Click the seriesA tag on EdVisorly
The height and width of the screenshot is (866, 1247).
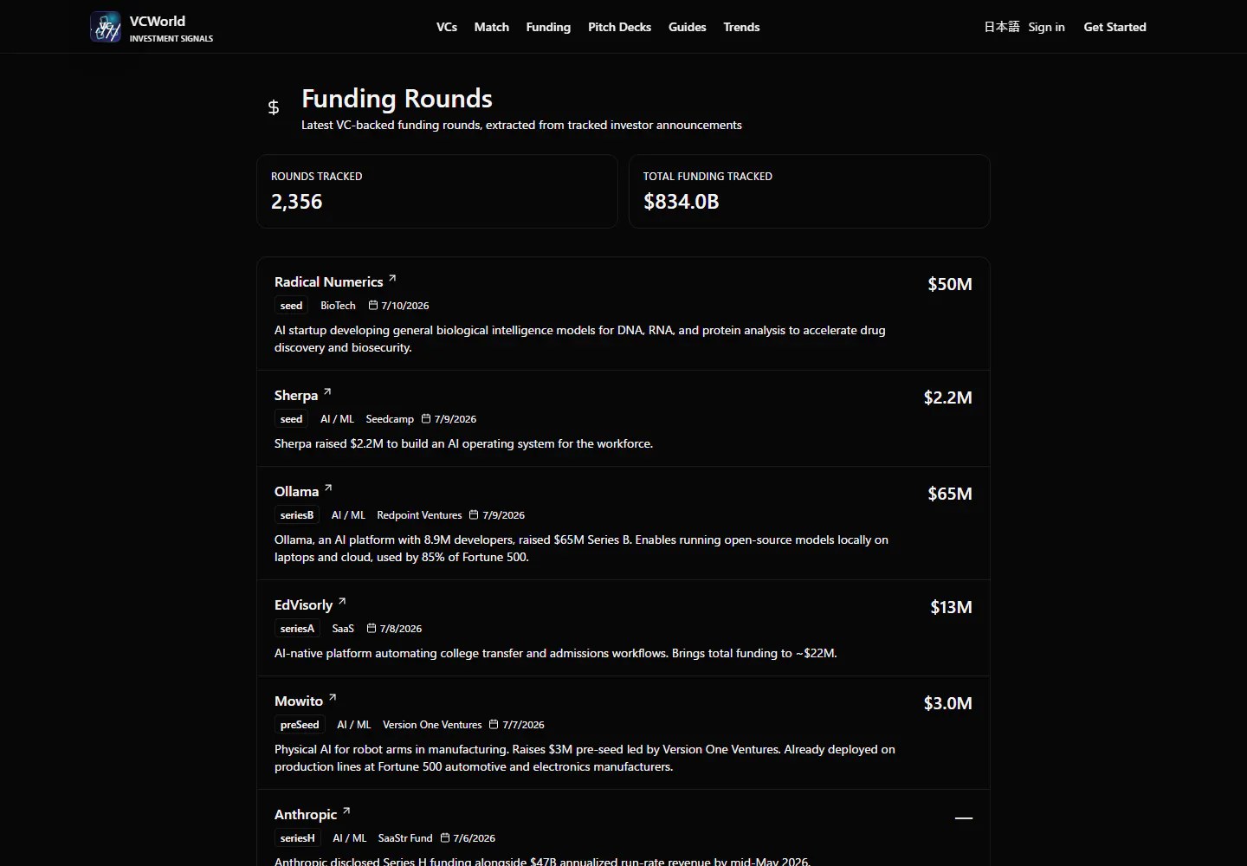click(x=297, y=629)
